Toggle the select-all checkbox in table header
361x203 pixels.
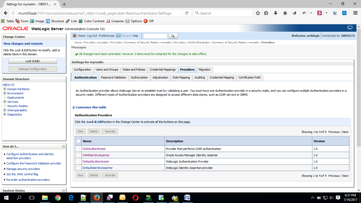[78, 141]
